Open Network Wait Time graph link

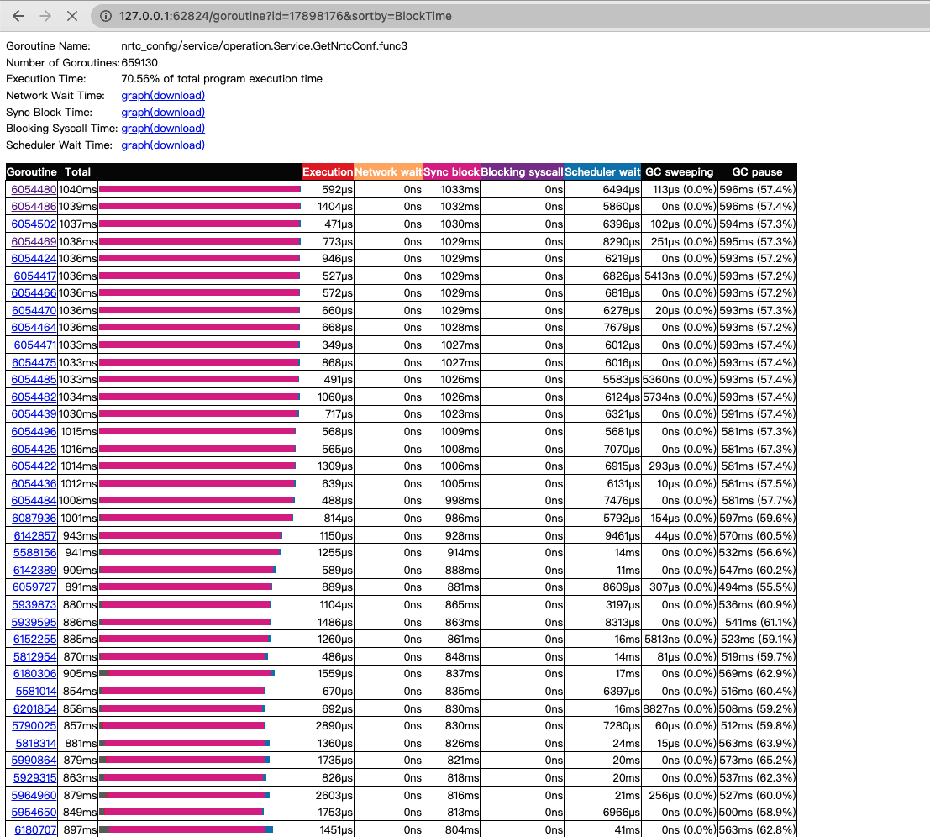click(162, 96)
